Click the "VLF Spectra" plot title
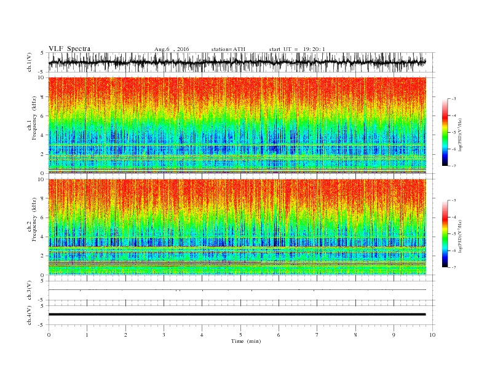 pyautogui.click(x=69, y=49)
